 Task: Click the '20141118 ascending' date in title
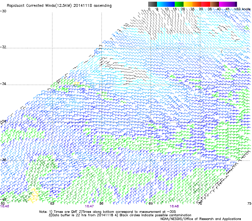tap(92, 6)
